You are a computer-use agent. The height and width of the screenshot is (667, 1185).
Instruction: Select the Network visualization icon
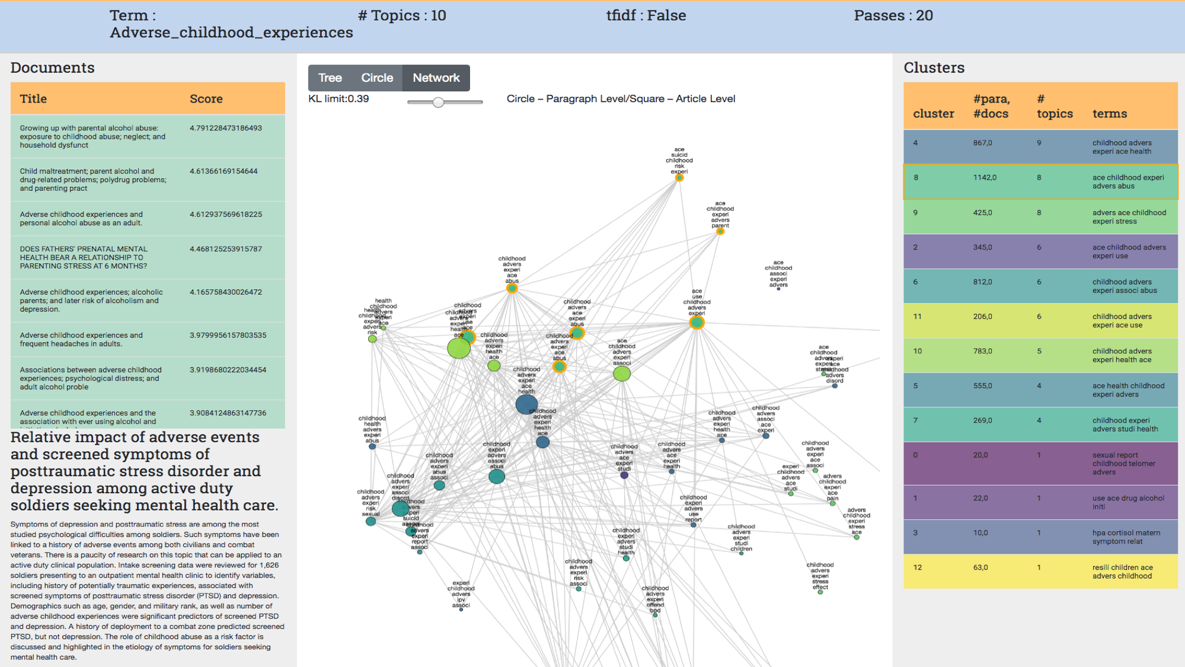pyautogui.click(x=436, y=77)
